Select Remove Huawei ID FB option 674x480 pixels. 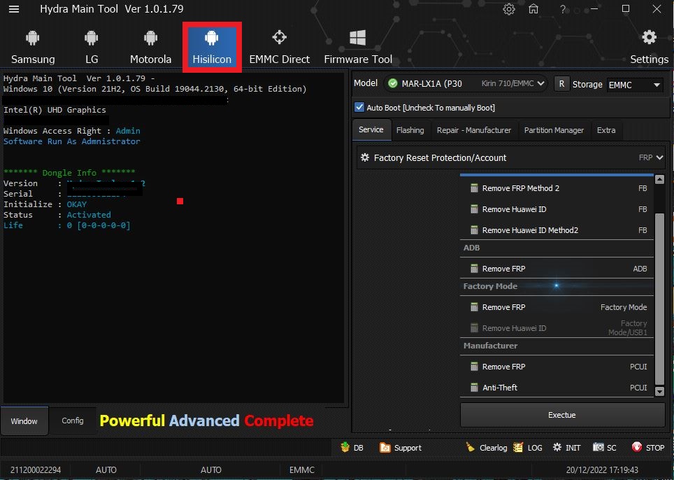pyautogui.click(x=557, y=209)
